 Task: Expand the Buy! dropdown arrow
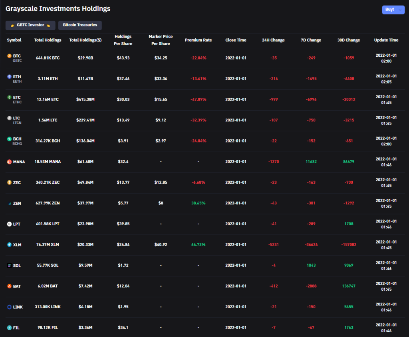(400, 10)
